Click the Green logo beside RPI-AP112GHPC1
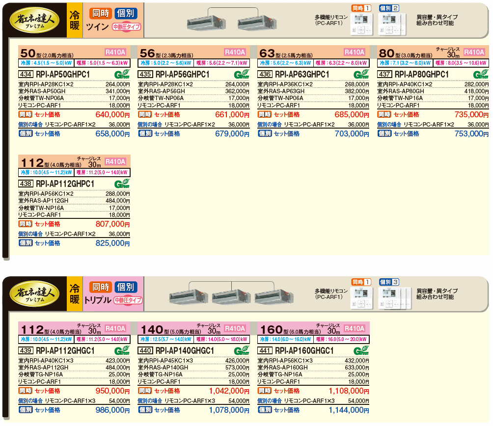 122,184
